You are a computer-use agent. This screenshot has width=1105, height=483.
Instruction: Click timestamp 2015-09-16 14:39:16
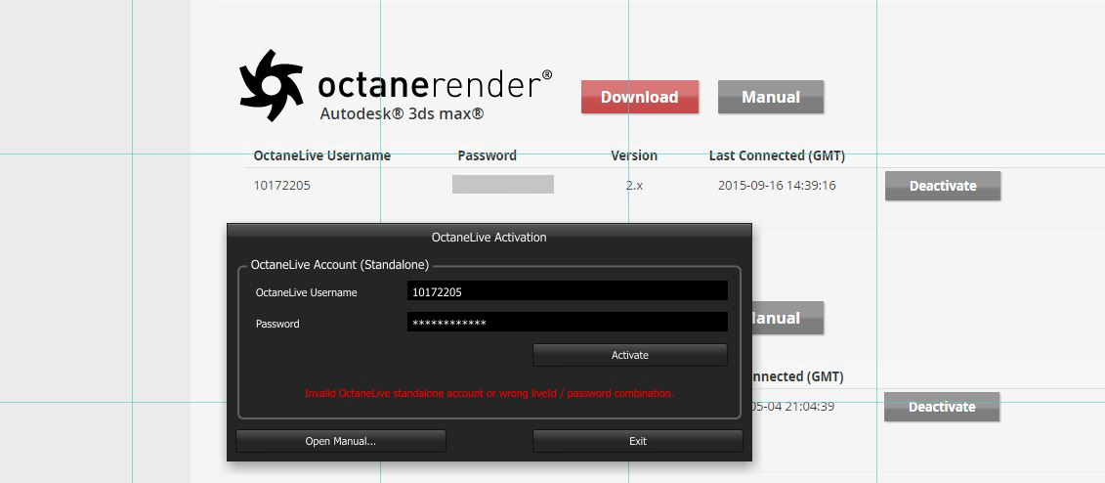point(777,186)
